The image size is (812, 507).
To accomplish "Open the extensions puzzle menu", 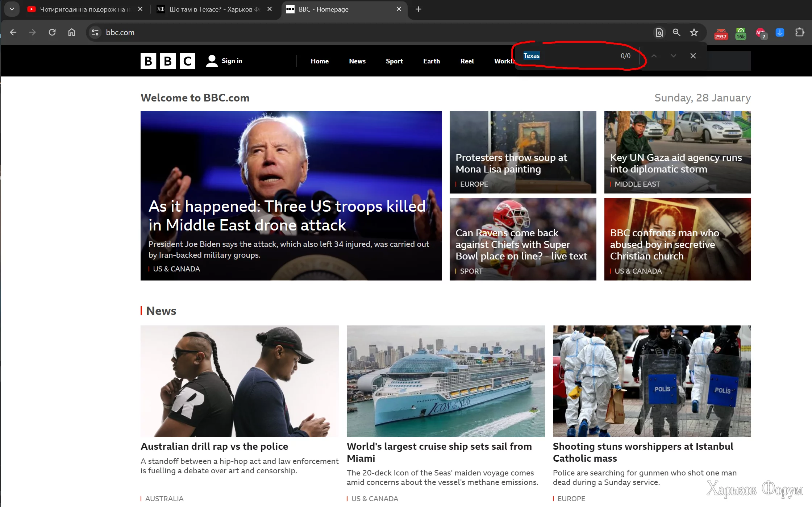I will tap(800, 33).
